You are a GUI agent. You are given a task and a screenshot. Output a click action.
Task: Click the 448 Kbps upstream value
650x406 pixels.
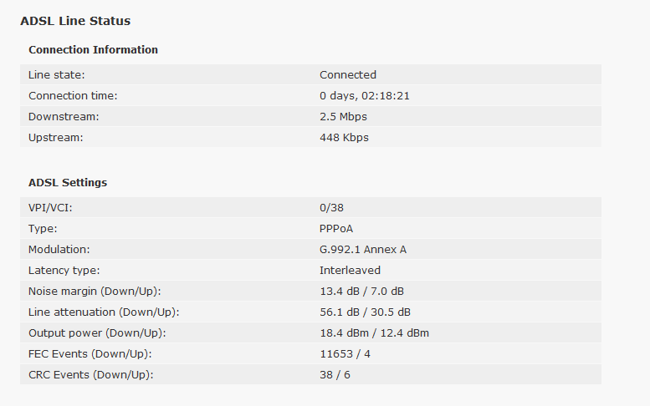point(344,138)
